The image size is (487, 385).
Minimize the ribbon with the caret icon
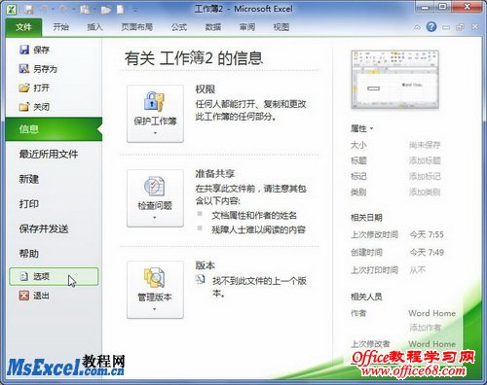point(417,27)
